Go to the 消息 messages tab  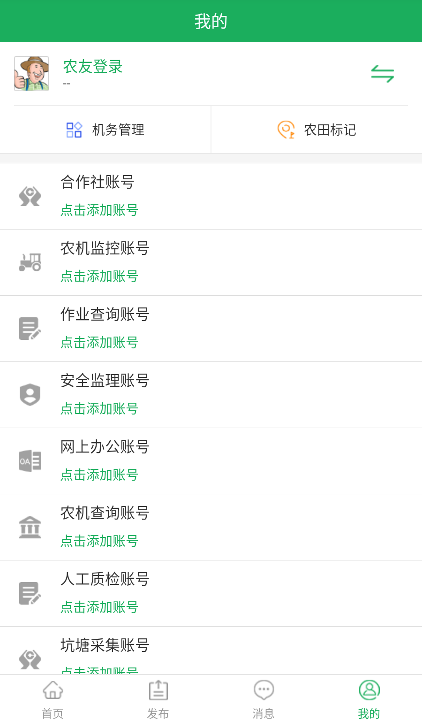264,698
